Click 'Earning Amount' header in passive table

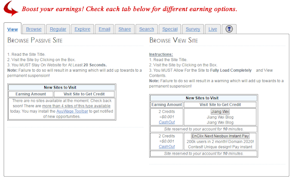tap(31, 94)
